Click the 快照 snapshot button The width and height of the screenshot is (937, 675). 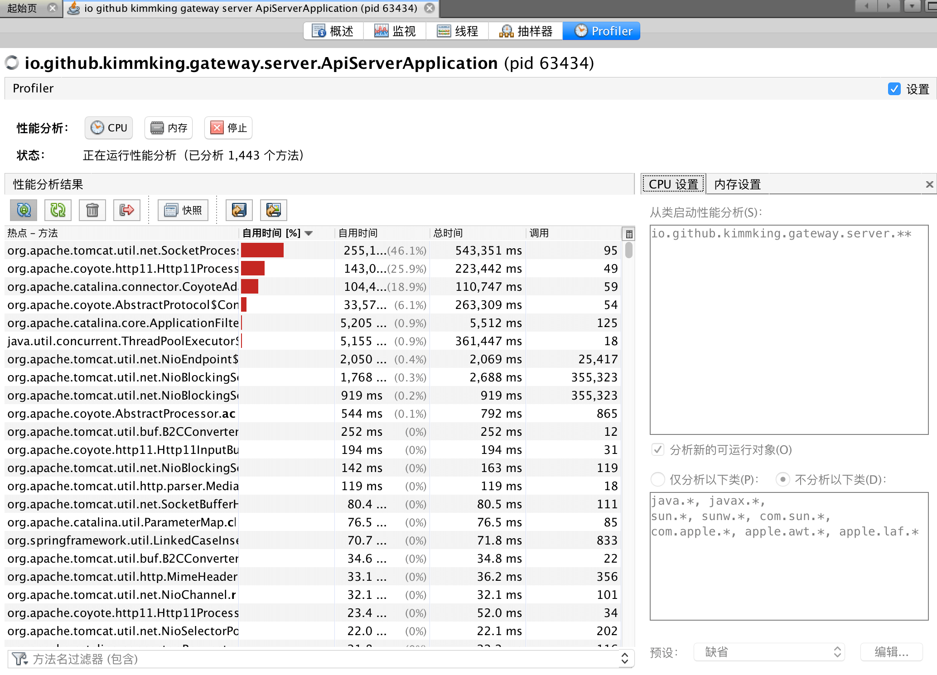(183, 210)
